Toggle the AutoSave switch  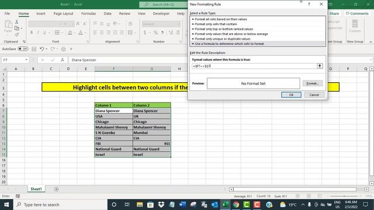(23, 49)
